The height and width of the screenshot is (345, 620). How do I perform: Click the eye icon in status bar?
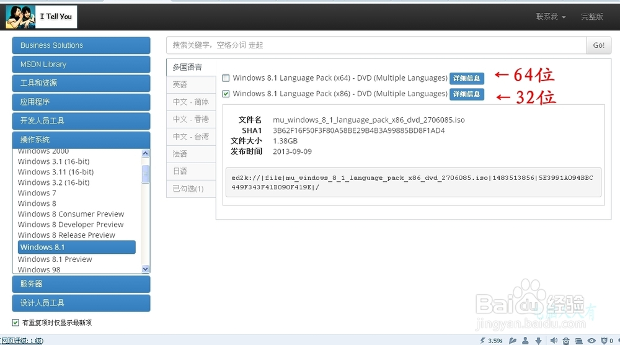coord(591,341)
